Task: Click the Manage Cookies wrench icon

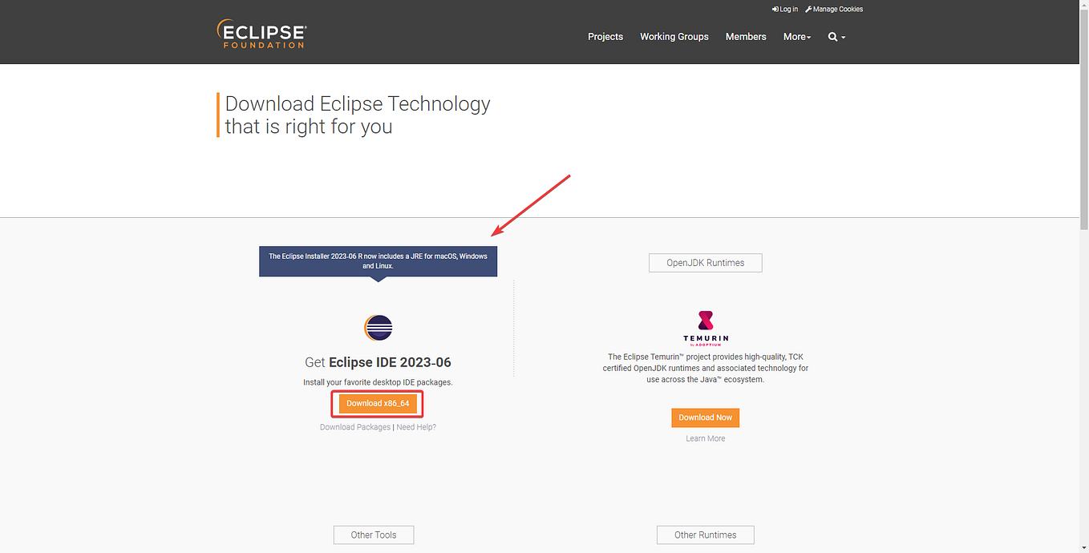Action: point(808,9)
